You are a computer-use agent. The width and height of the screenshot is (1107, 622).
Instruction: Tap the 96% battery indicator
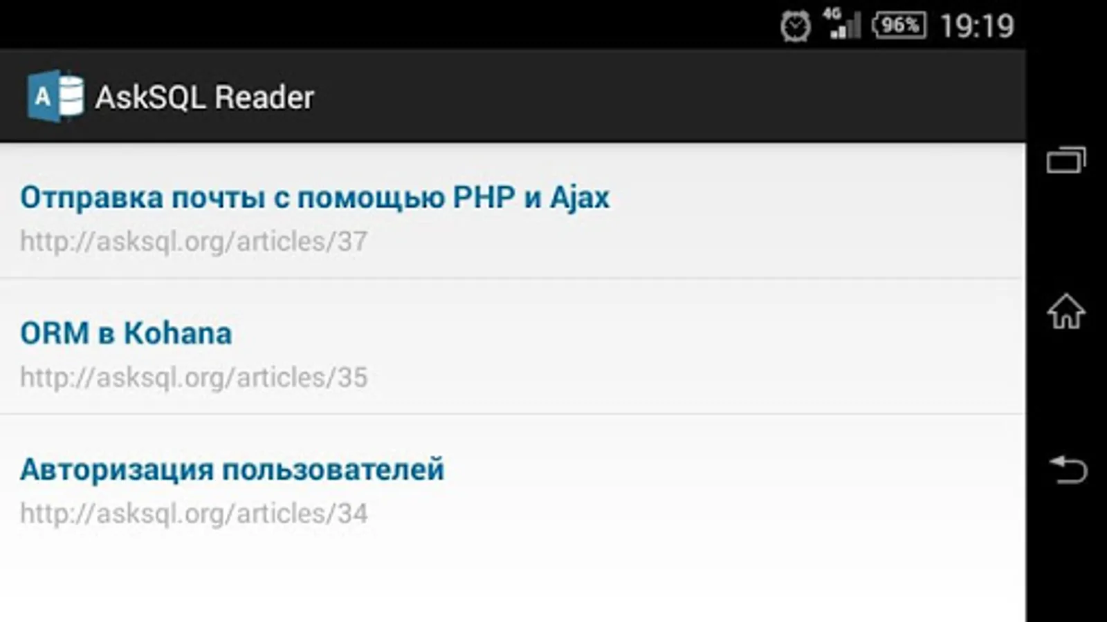pos(899,26)
